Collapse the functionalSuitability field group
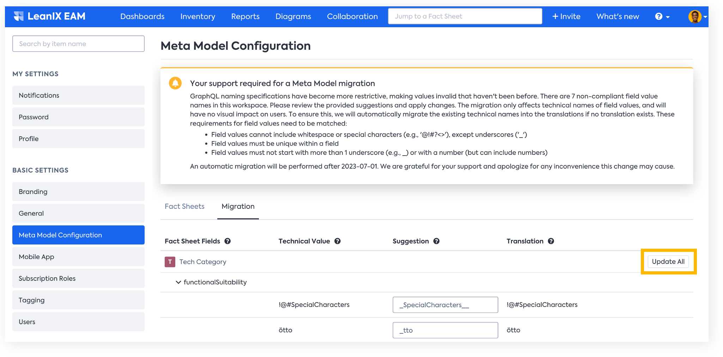This screenshot has height=357, width=723. pyautogui.click(x=178, y=282)
